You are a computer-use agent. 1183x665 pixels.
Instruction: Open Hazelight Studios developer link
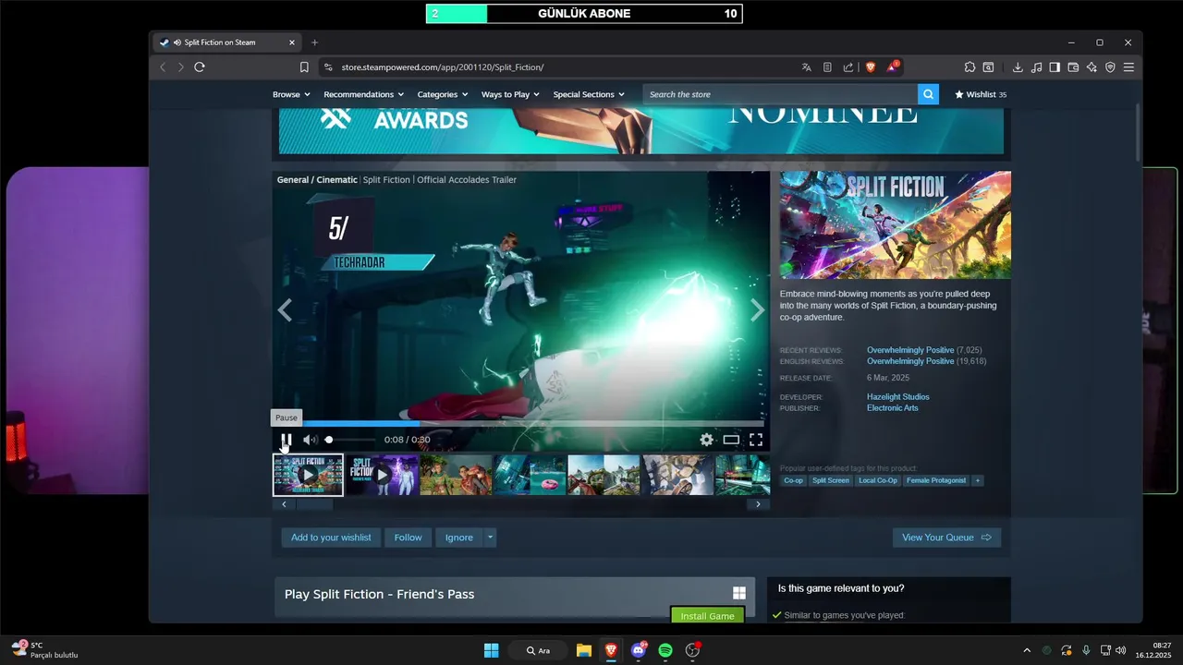pyautogui.click(x=898, y=397)
